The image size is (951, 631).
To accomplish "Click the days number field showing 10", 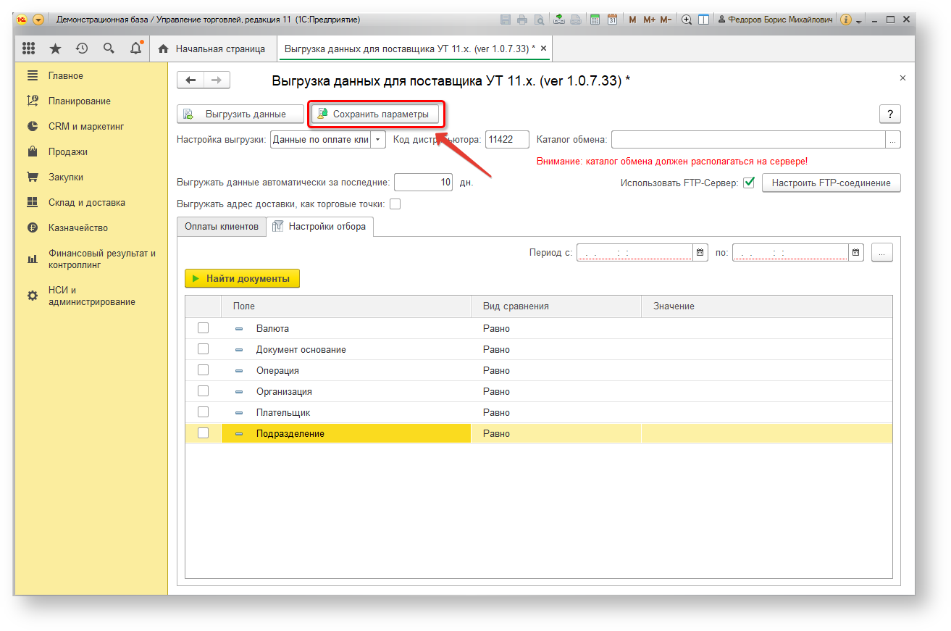I will [x=424, y=183].
